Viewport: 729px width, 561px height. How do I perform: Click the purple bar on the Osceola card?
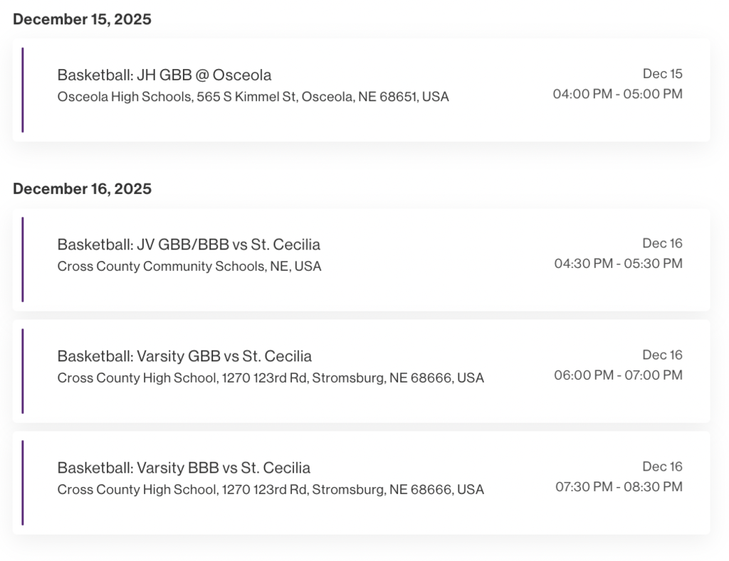(x=23, y=90)
